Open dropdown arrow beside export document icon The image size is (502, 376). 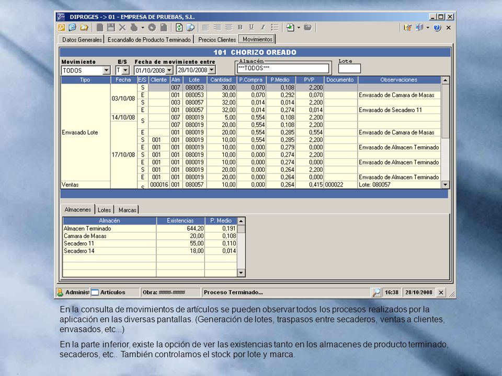pos(299,28)
